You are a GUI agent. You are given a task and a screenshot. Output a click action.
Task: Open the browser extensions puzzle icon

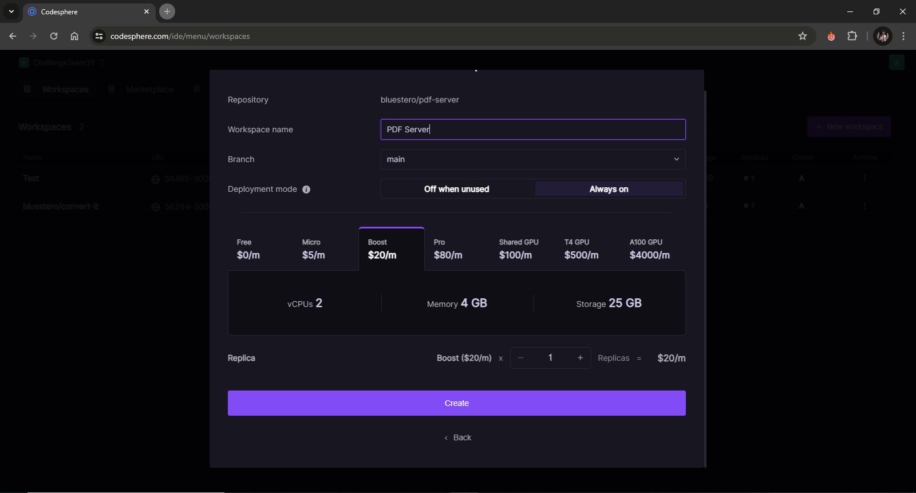point(852,36)
